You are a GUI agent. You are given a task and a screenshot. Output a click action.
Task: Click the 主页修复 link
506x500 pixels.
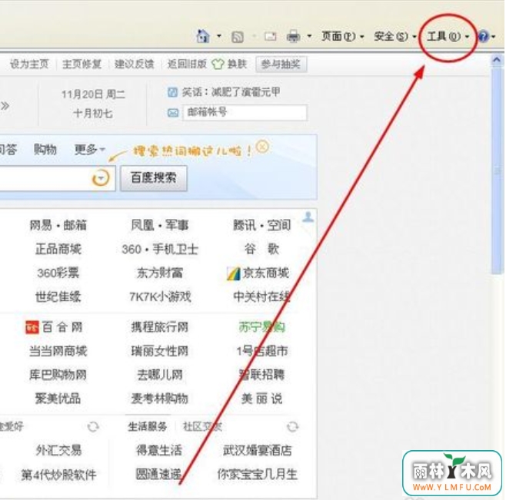point(82,65)
